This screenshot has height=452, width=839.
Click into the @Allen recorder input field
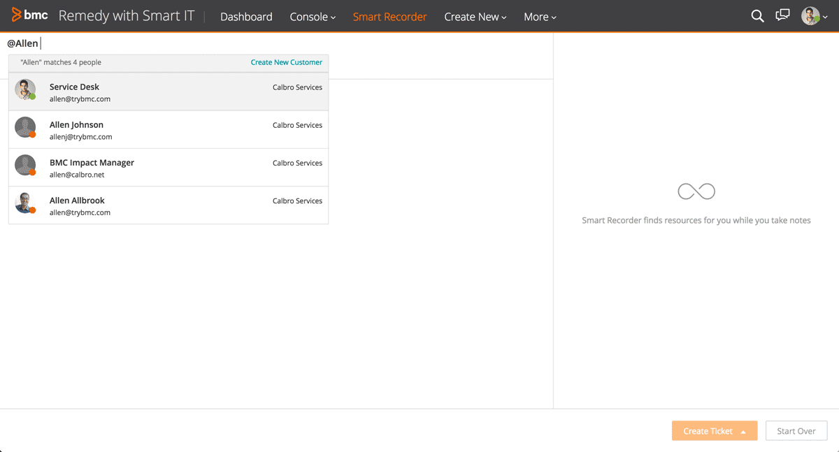click(276, 43)
